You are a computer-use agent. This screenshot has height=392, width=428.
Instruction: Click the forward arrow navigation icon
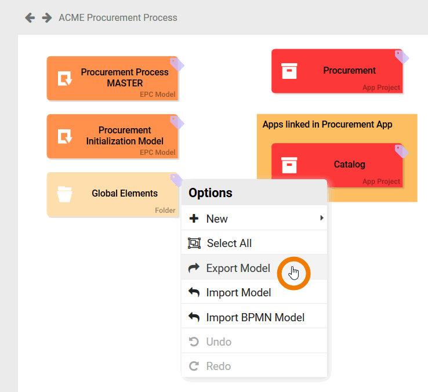click(x=47, y=17)
